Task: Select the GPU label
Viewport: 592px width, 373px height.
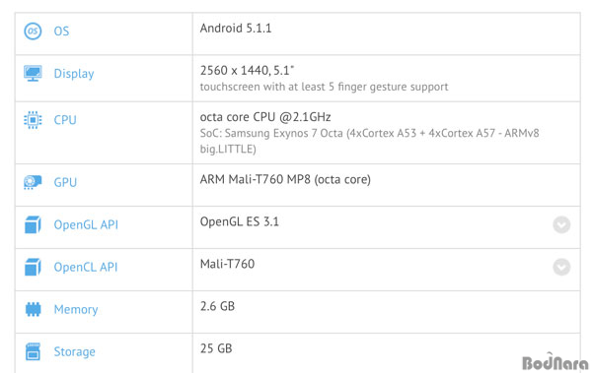Action: tap(65, 182)
